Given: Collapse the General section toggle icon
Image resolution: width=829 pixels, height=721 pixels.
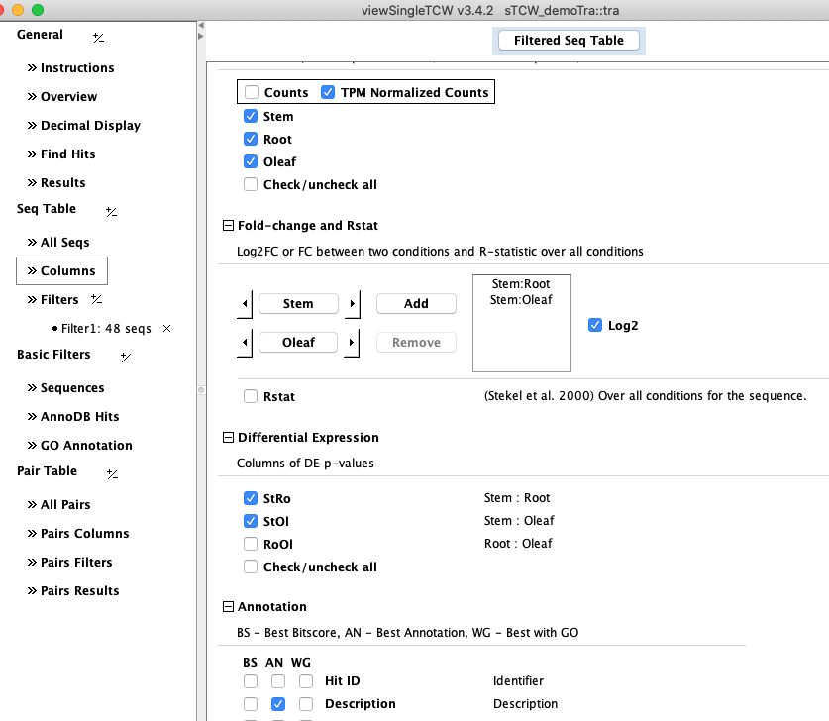Looking at the screenshot, I should click(x=98, y=37).
